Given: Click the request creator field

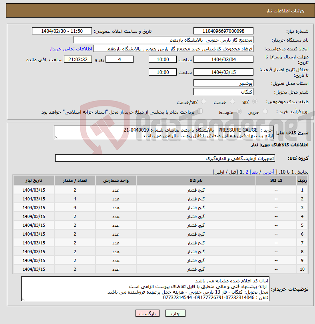Looking at the screenshot, I should pos(173,49).
